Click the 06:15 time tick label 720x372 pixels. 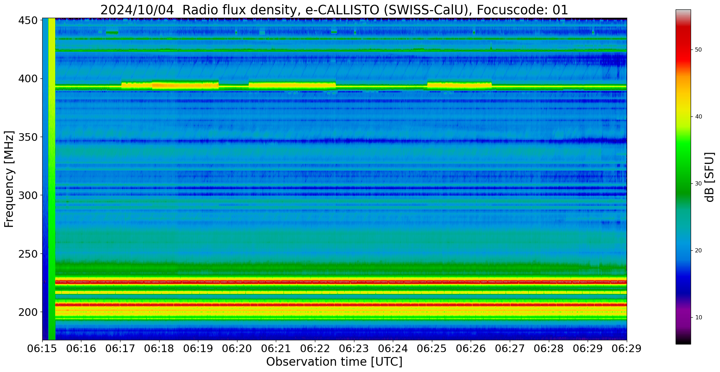tap(43, 349)
